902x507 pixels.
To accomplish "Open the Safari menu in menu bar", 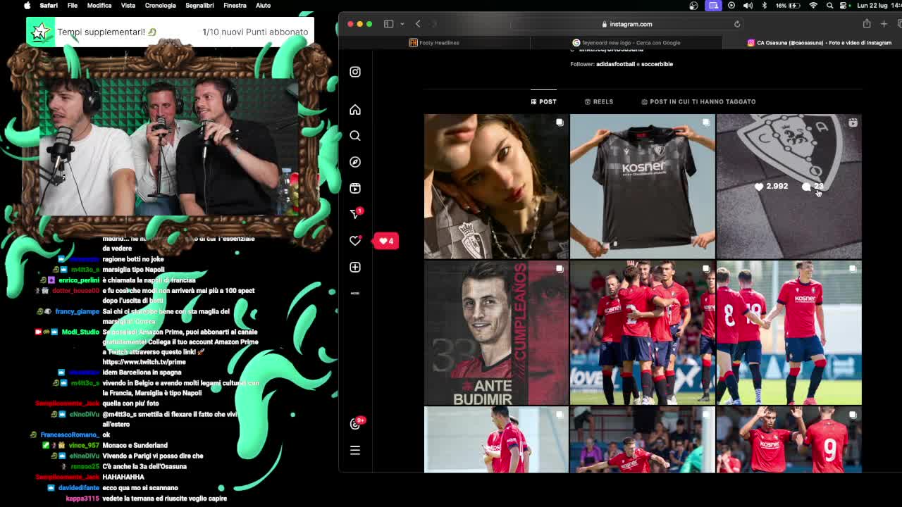I will pyautogui.click(x=49, y=6).
